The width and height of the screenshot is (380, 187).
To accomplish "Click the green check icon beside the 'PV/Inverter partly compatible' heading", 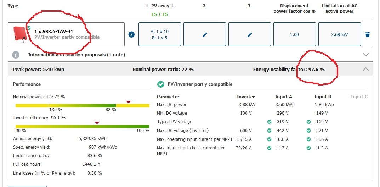I will point(161,84).
